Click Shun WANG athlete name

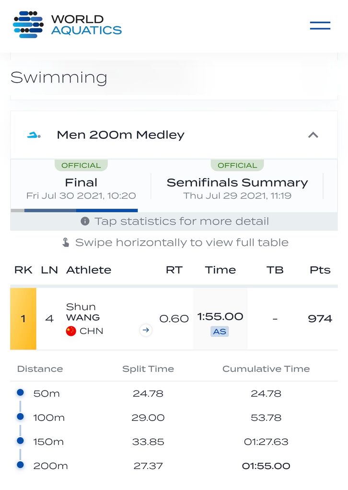pos(83,312)
